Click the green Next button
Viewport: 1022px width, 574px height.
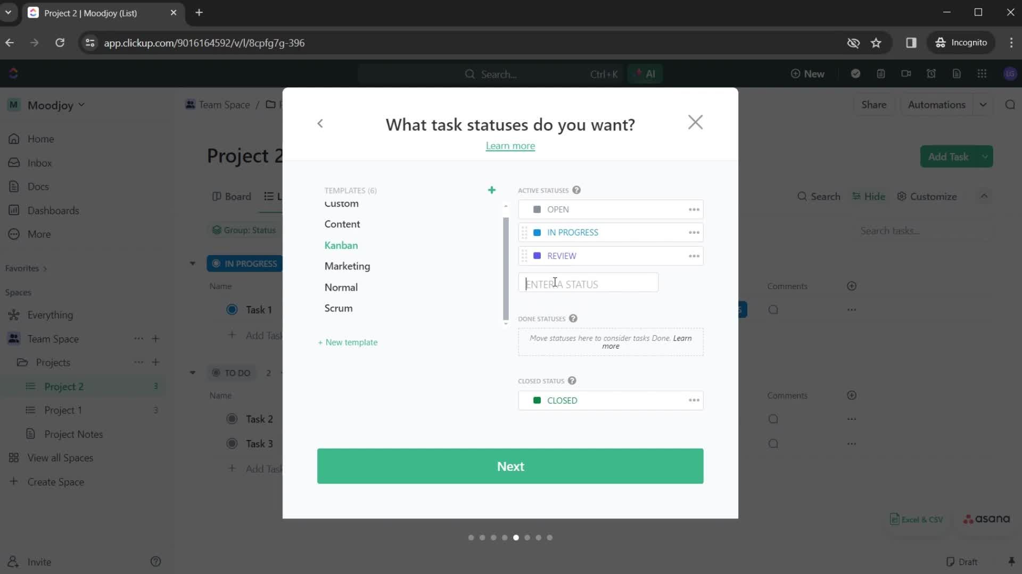511,466
